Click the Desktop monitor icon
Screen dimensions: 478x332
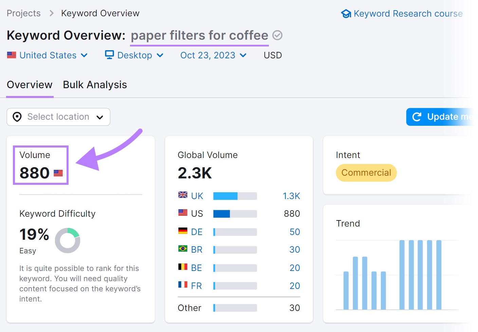click(x=109, y=55)
